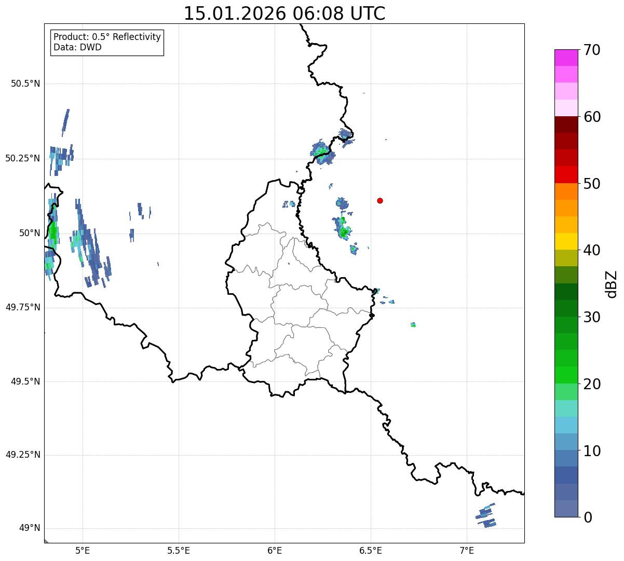Click the dBZ colorbar axis label
Image resolution: width=624 pixels, height=561 pixels.
pos(612,283)
